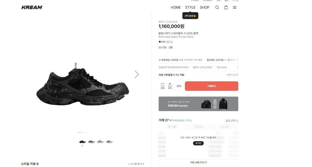The height and width of the screenshot is (167, 312).
Task: Click the KREAM logo
Action: 32,7
